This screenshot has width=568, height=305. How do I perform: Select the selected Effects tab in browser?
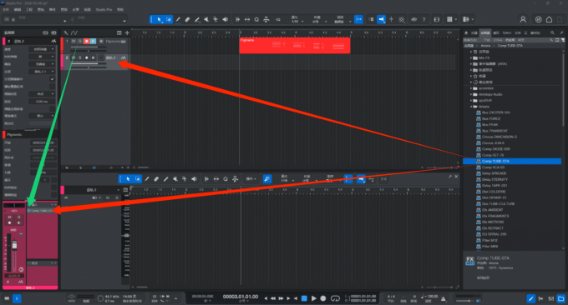click(x=485, y=32)
